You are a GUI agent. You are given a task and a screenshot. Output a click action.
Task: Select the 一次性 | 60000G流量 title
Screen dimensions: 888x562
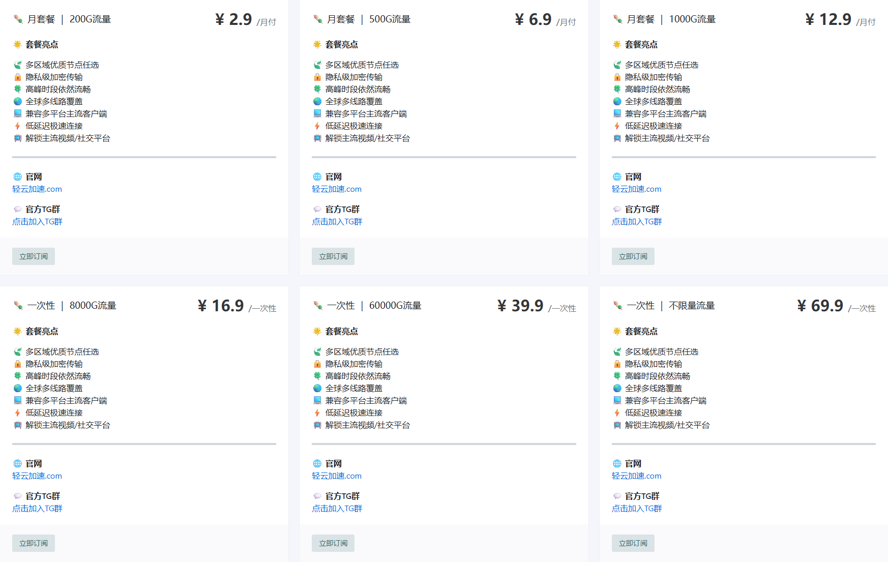pos(374,306)
